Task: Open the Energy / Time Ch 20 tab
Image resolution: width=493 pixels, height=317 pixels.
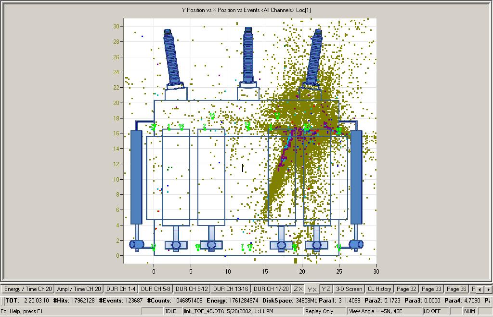Action: (27, 289)
